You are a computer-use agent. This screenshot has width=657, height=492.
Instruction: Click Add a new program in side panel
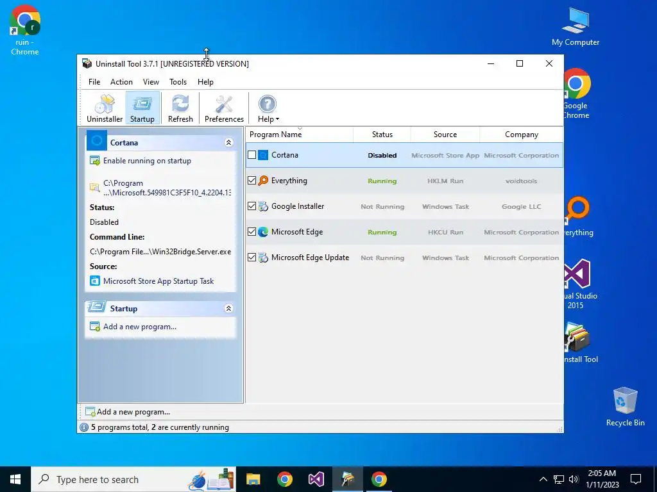139,327
